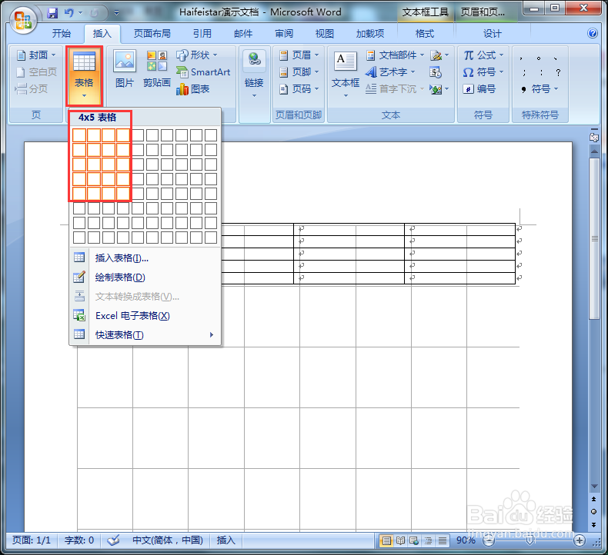Open the Table (表格) dropdown button

point(84,76)
